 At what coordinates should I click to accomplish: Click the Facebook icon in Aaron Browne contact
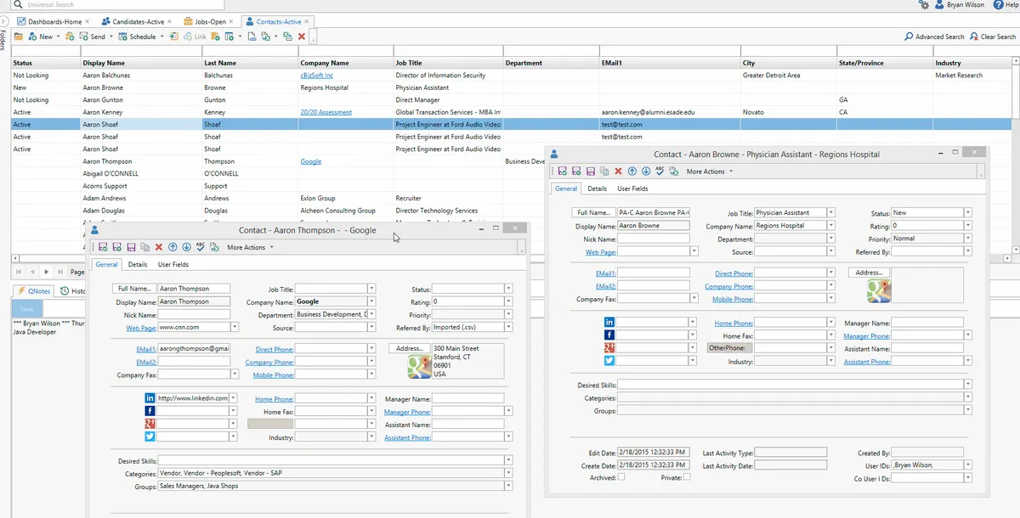[x=609, y=335]
